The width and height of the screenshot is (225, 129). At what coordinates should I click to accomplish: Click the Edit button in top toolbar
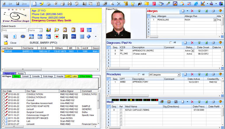click(x=8, y=4)
